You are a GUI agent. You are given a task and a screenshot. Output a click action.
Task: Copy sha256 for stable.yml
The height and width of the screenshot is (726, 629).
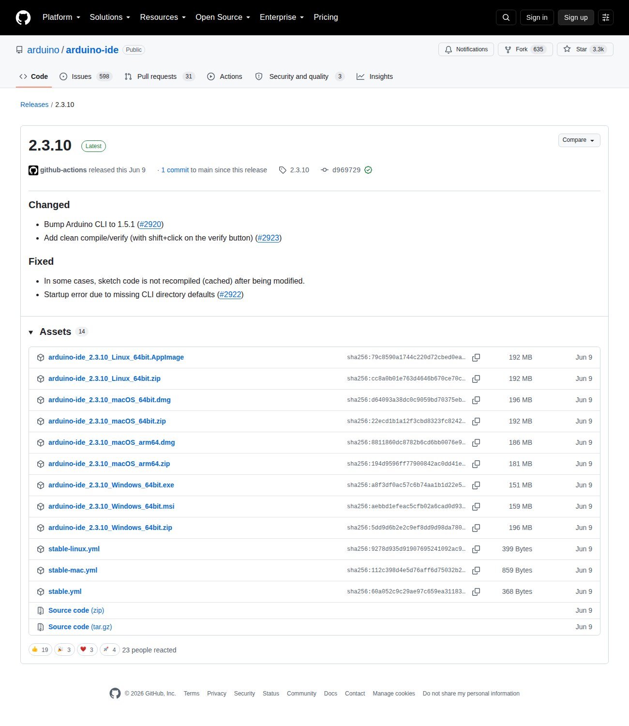[x=476, y=592]
